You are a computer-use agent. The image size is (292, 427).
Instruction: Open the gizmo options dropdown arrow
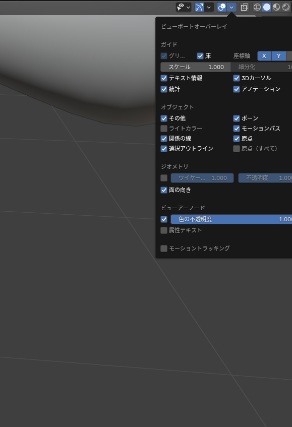(209, 8)
